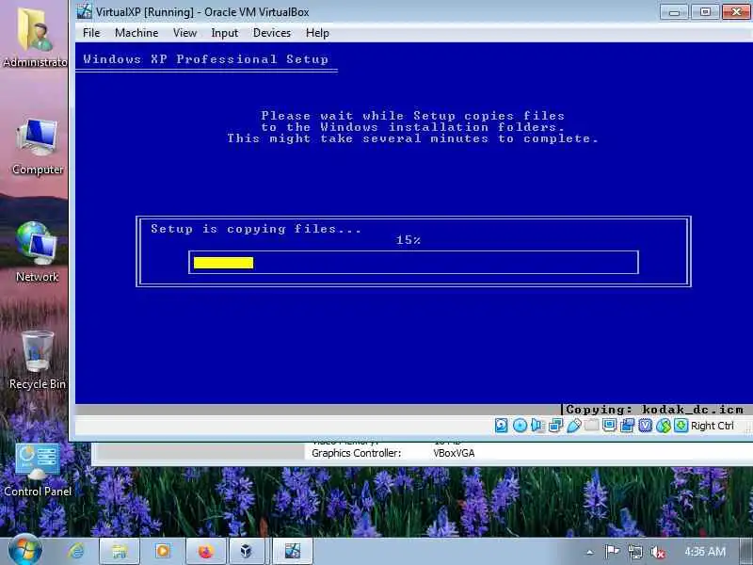753x565 pixels.
Task: Click the virtualization features V icon
Action: (646, 426)
